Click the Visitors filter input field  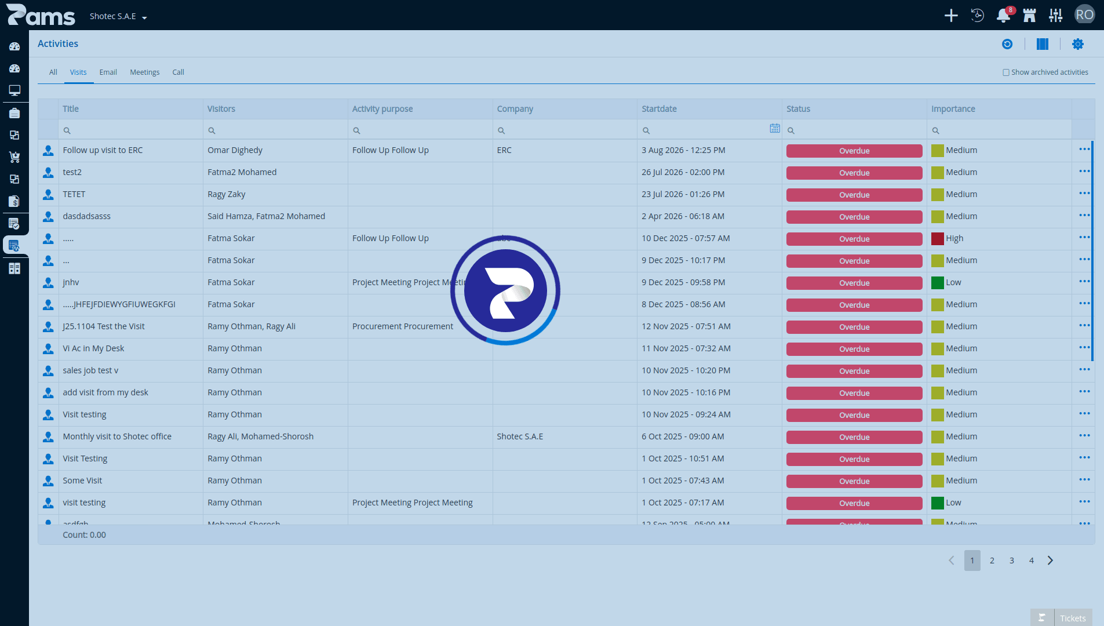(275, 130)
